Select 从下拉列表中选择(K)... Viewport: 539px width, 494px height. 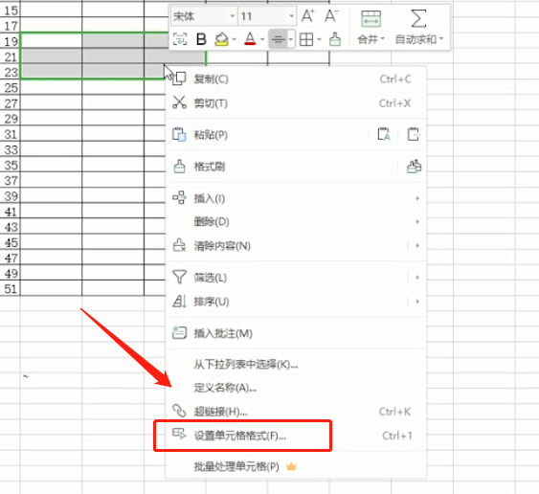coord(296,365)
